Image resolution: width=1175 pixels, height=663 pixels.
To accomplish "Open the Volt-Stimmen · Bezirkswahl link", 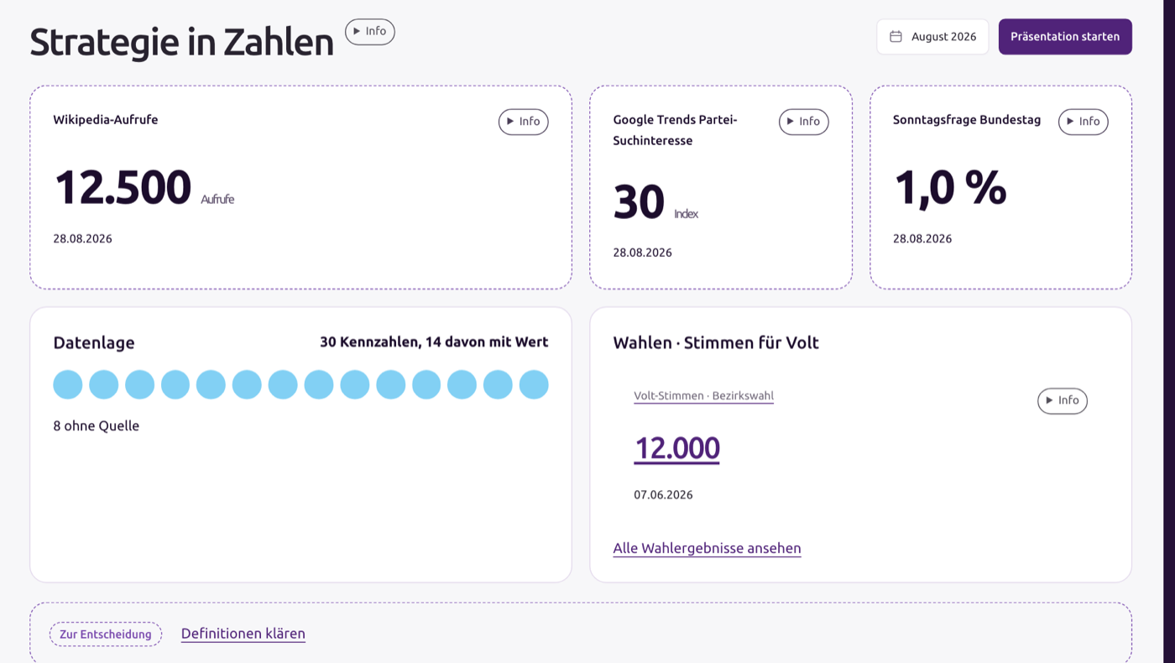I will [x=704, y=396].
